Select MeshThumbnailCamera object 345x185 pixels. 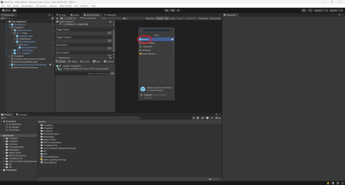coord(26,67)
